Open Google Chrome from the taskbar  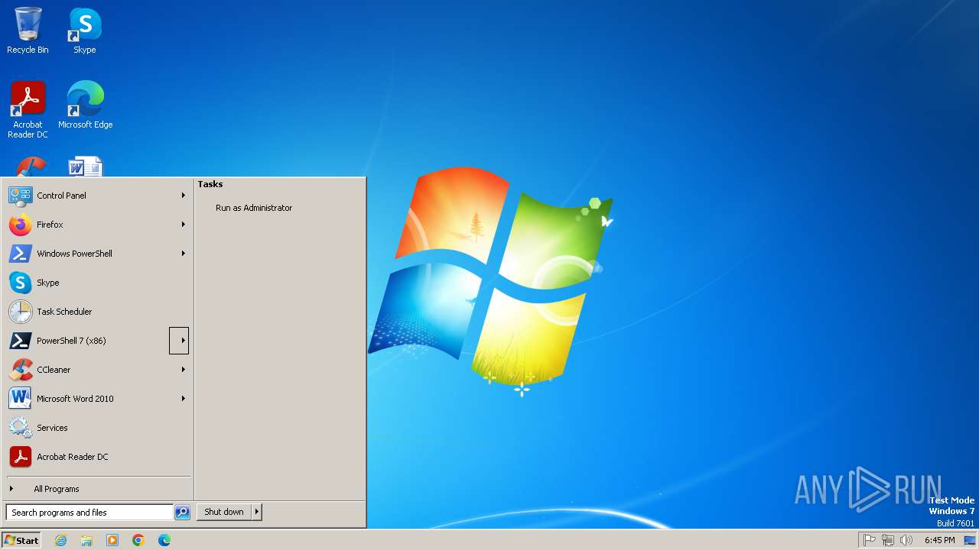(138, 540)
